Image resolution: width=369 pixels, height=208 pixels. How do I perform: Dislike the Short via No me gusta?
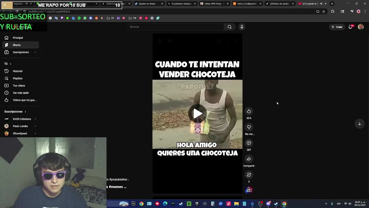pos(249,127)
